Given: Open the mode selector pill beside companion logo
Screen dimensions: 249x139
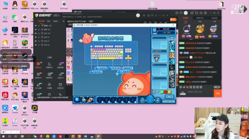Looking at the screenshot, I should [x=56, y=15].
